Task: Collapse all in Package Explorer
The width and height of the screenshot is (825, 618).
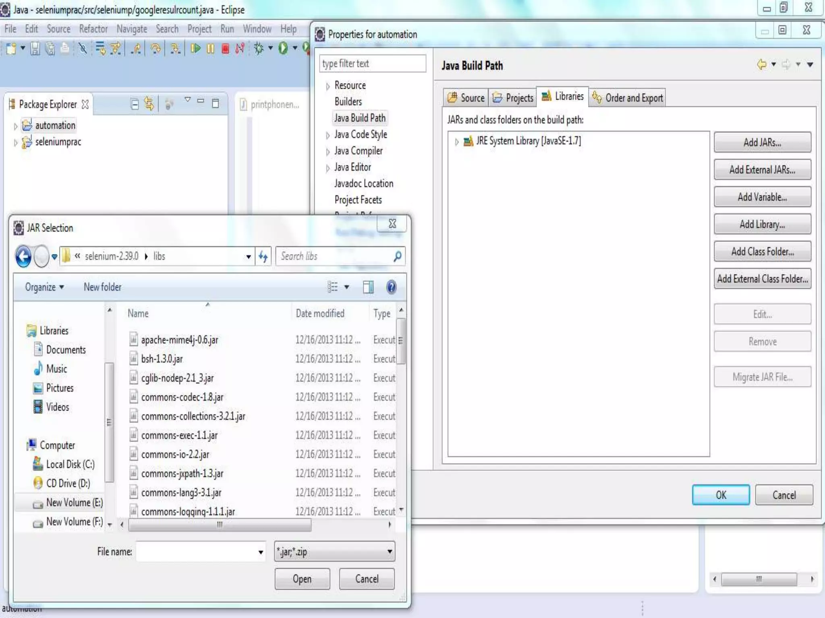Action: click(135, 104)
